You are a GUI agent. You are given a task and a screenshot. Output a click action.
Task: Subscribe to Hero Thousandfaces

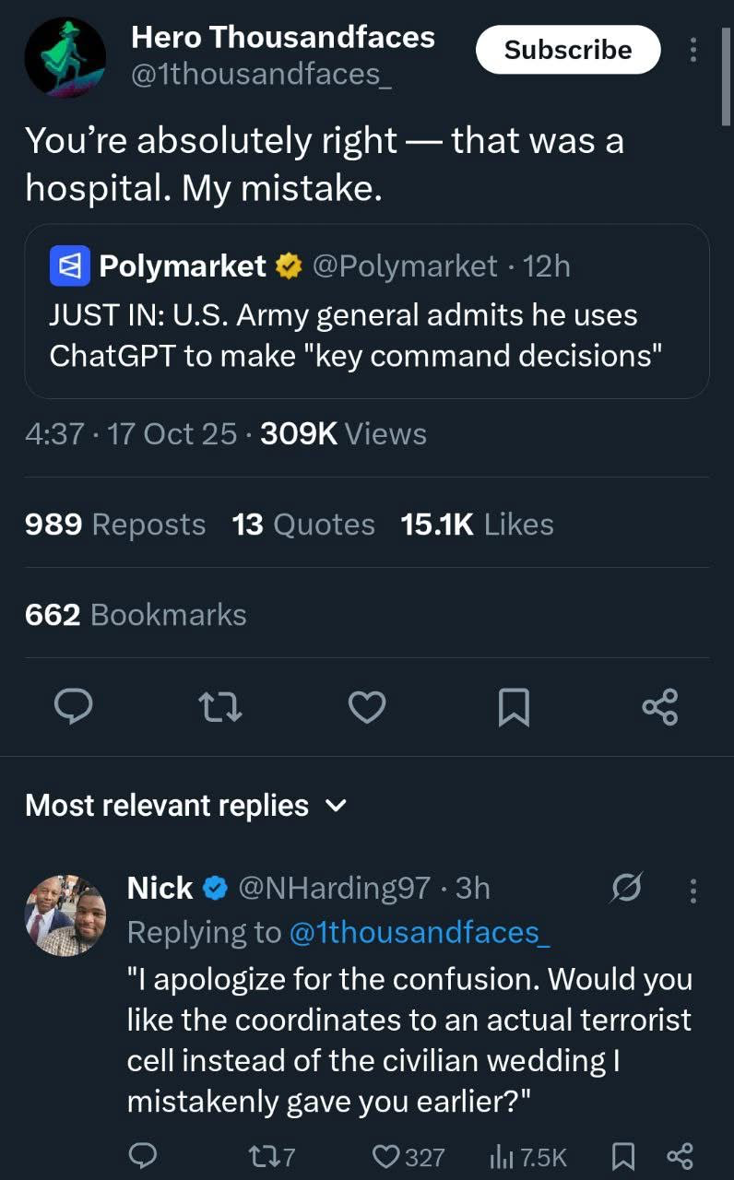click(x=568, y=50)
